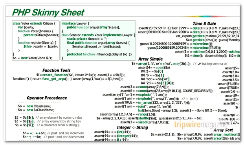244x145 pixels.
Task: Click 'count(array(7,8,9))' assert line
Action: pos(145,87)
